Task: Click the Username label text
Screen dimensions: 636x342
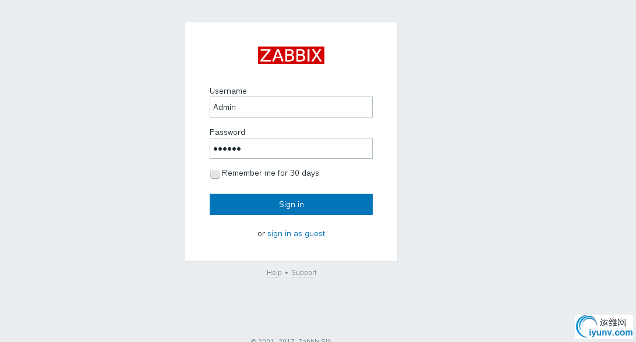Action: tap(228, 91)
